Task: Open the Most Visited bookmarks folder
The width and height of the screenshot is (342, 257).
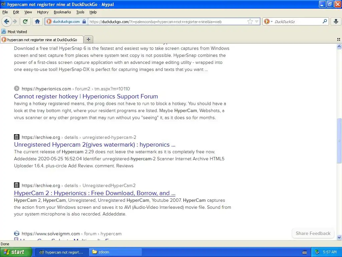Action: [x=14, y=32]
